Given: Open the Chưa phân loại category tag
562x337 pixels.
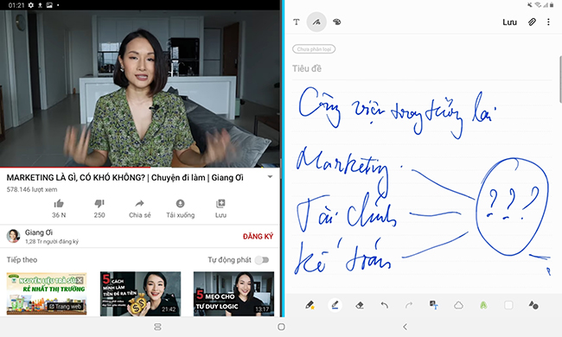Looking at the screenshot, I should click(314, 49).
